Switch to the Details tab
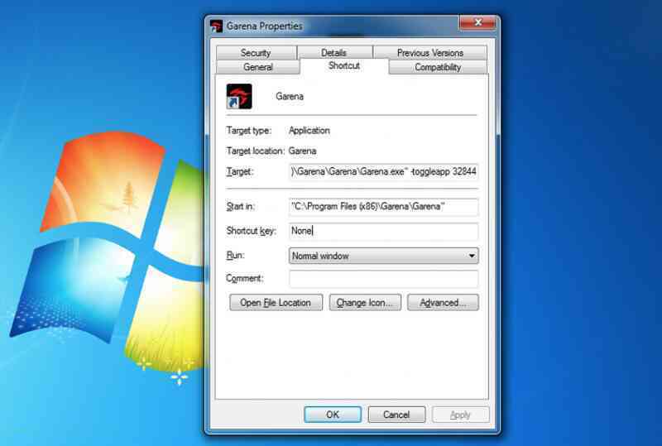Image resolution: width=662 pixels, height=446 pixels. (x=334, y=53)
